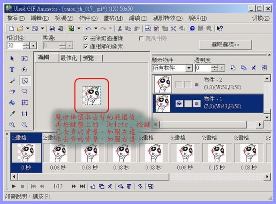Viewport: 276px width, 204px height.
Task: Click the Zoom Out magnifier tool
Action: pos(25,124)
